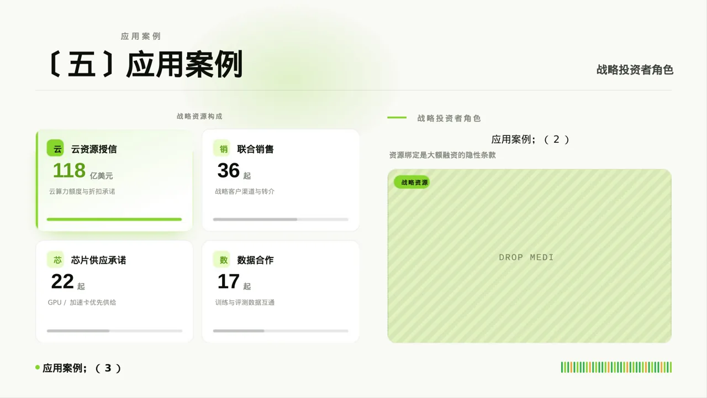Click the DROP MEDI media placeholder

pyautogui.click(x=529, y=256)
